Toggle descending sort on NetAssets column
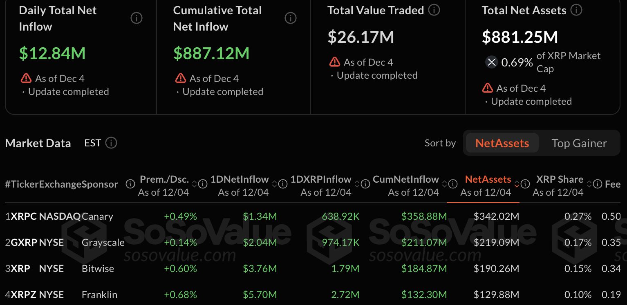 [x=517, y=184]
